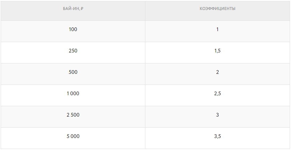This screenshot has width=291, height=150.
Task: Click the 1,5 coefficient cell
Action: point(217,51)
